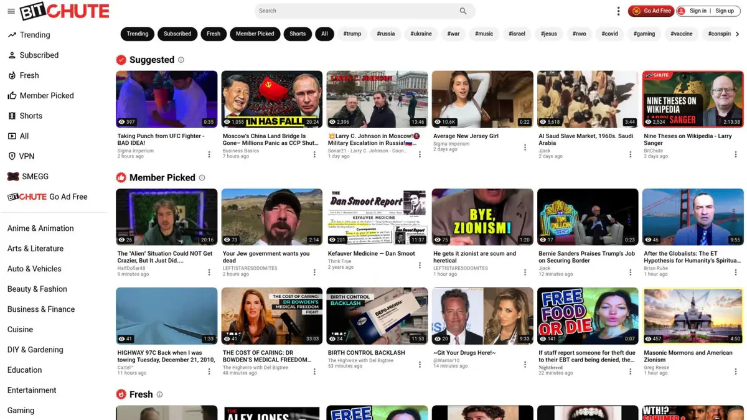Open the header three-dot options menu
This screenshot has width=747, height=420.
coord(618,11)
